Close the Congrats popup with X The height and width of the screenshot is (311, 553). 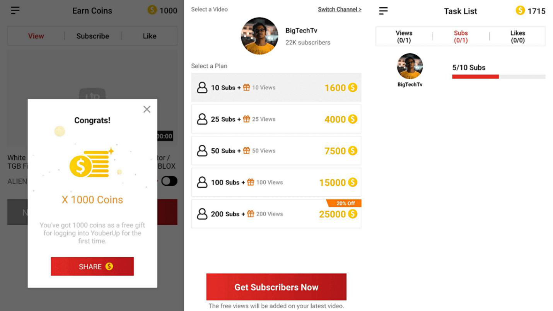pyautogui.click(x=147, y=109)
